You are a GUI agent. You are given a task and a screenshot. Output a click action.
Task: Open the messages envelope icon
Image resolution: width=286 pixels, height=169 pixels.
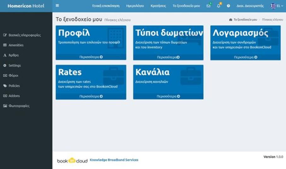click(208, 6)
